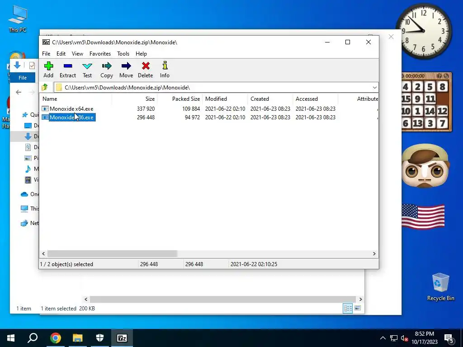Click Explorer quick access download arrow icon
The image size is (463, 347).
17,65
